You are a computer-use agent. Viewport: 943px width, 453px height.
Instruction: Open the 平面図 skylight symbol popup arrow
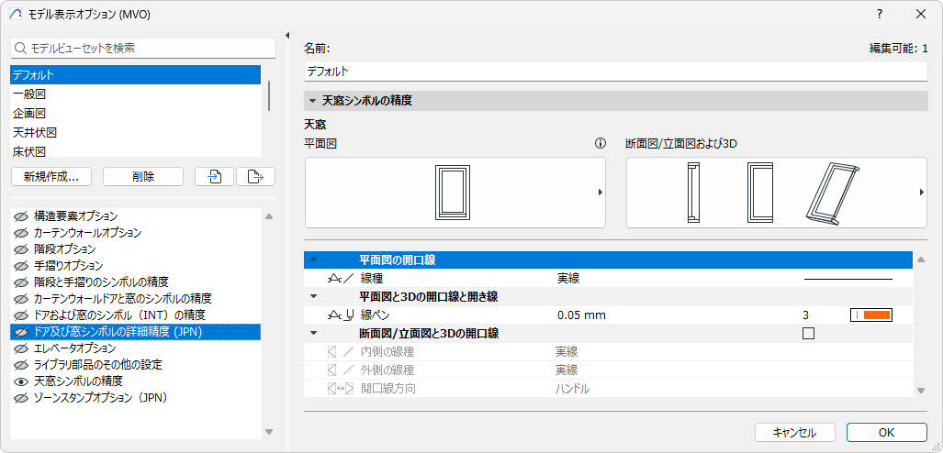click(600, 193)
